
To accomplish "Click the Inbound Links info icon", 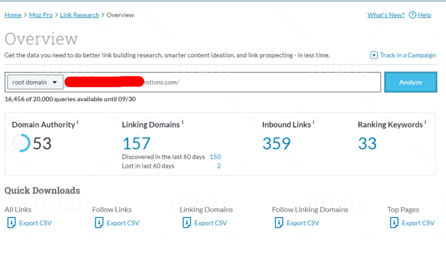I will point(313,122).
